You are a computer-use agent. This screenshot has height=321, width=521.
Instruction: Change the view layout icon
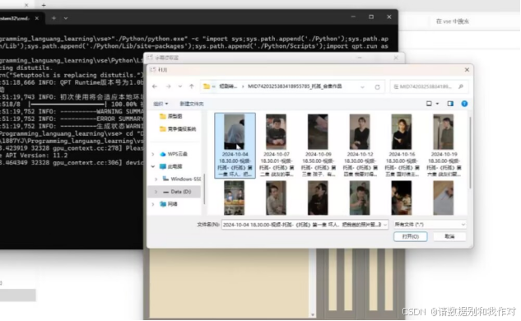click(x=429, y=104)
